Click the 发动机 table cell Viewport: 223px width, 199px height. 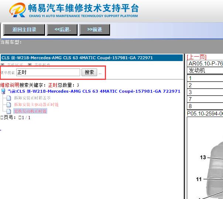pyautogui.click(x=205, y=71)
